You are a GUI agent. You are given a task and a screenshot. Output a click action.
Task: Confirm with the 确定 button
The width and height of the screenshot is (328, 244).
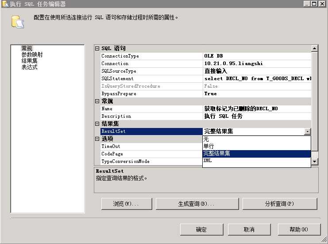pos(201,229)
